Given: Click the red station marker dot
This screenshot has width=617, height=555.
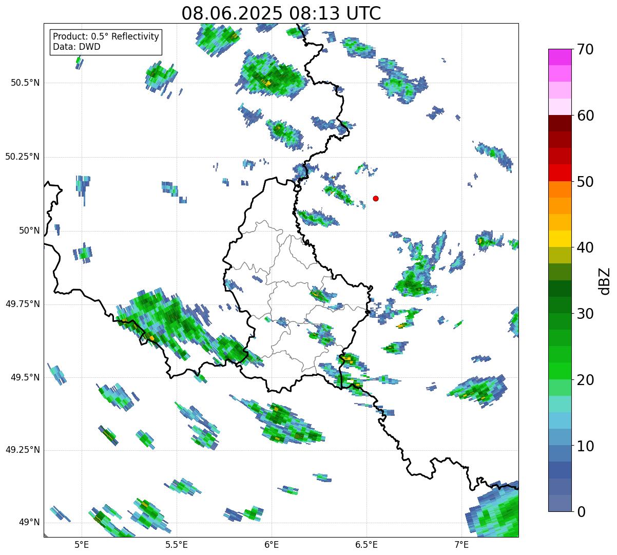Looking at the screenshot, I should click(x=376, y=198).
